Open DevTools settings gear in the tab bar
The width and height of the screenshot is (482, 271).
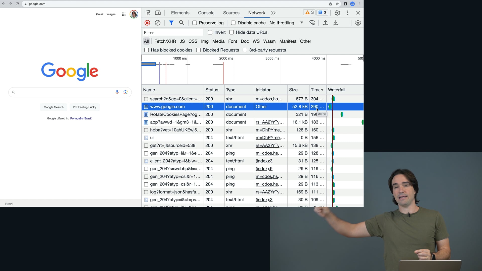click(337, 13)
